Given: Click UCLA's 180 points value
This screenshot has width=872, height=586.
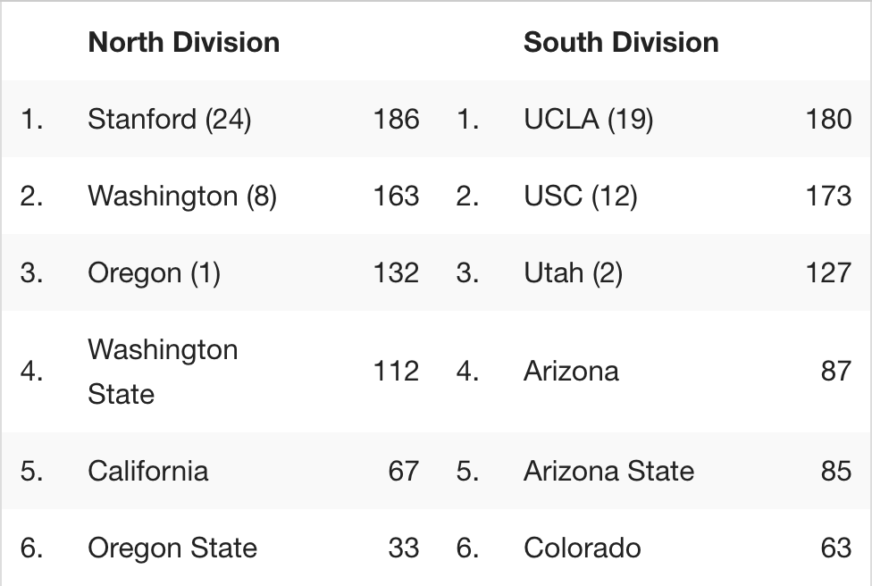Looking at the screenshot, I should pyautogui.click(x=828, y=119).
